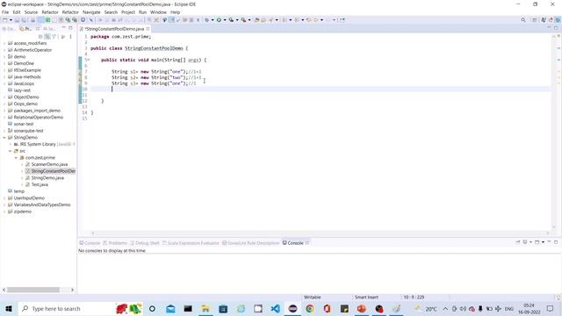The image size is (562, 316).
Task: Click the Writable status entry
Action: pos(313,298)
